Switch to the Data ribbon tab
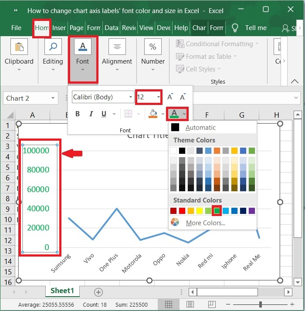 click(x=111, y=28)
